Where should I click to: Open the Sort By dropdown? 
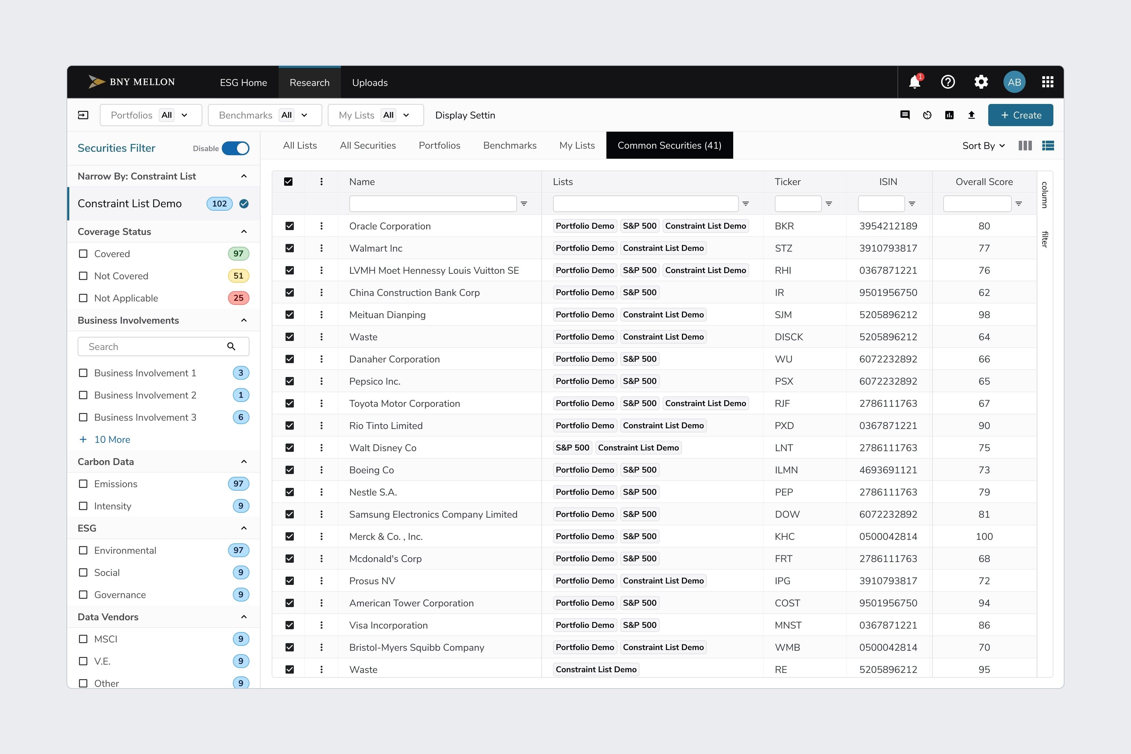pos(983,146)
